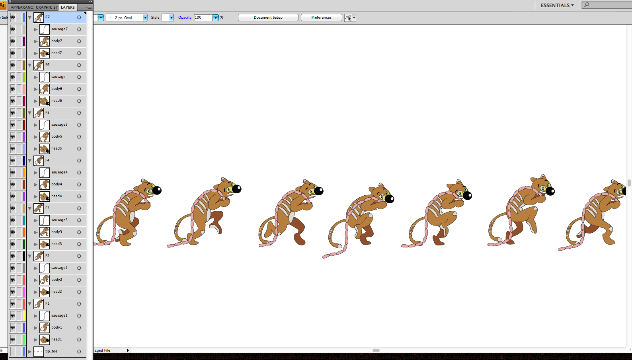Select the sausage layer row
Viewport: 632px width, 360px height.
57,77
